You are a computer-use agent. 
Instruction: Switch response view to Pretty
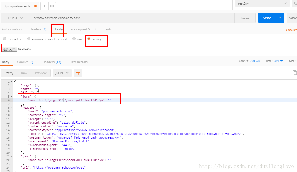pos(9,73)
